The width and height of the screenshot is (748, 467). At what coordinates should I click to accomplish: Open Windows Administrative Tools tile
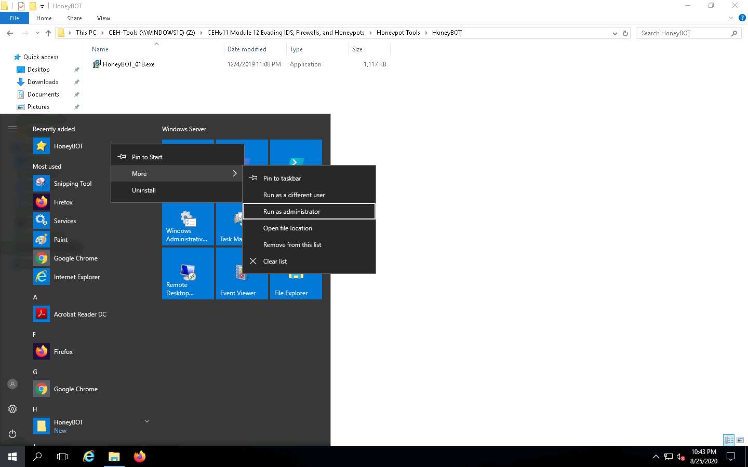(x=188, y=224)
